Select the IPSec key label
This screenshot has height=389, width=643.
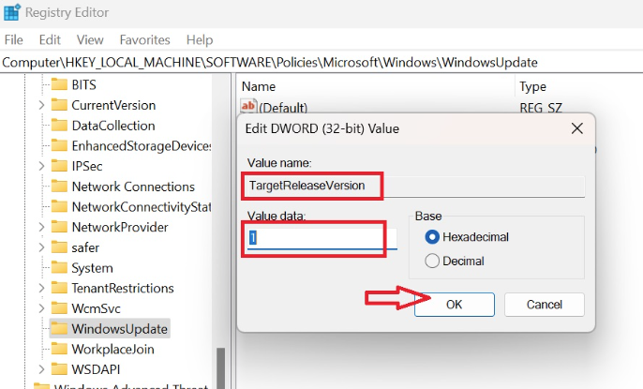point(87,166)
